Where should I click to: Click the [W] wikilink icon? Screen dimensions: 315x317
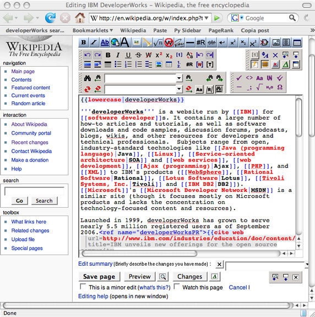(199, 65)
